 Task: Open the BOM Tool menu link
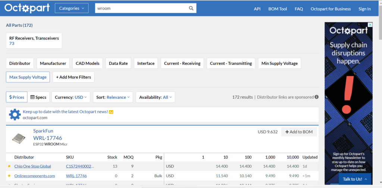coord(278,9)
